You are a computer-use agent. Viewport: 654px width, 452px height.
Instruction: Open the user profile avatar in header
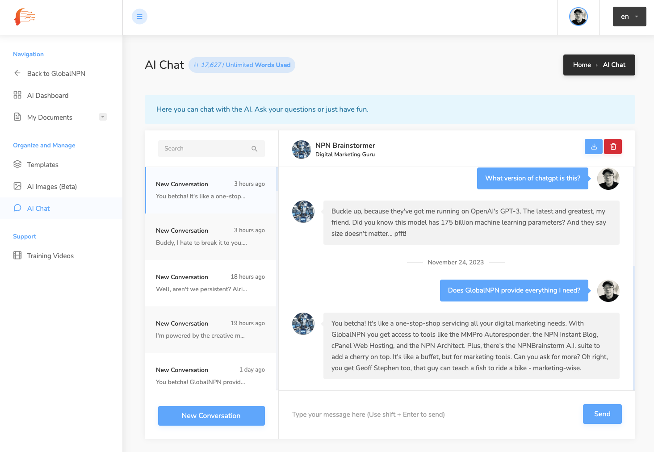(578, 17)
